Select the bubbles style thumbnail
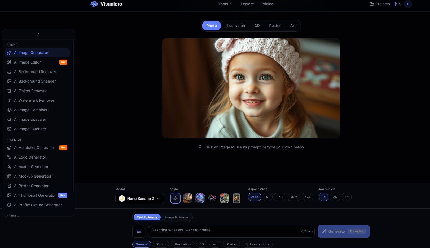 (x=212, y=198)
